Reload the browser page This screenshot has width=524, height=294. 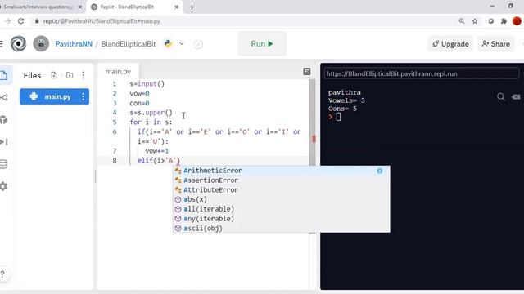click(x=20, y=21)
